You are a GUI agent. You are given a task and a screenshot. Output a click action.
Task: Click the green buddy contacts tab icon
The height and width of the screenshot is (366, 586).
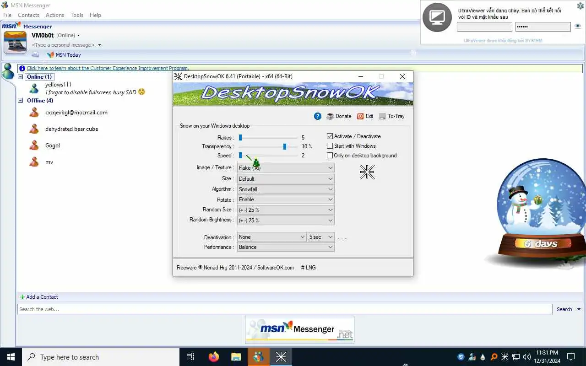[x=8, y=71]
